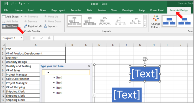Select the Usability Design cell

coord(35,62)
